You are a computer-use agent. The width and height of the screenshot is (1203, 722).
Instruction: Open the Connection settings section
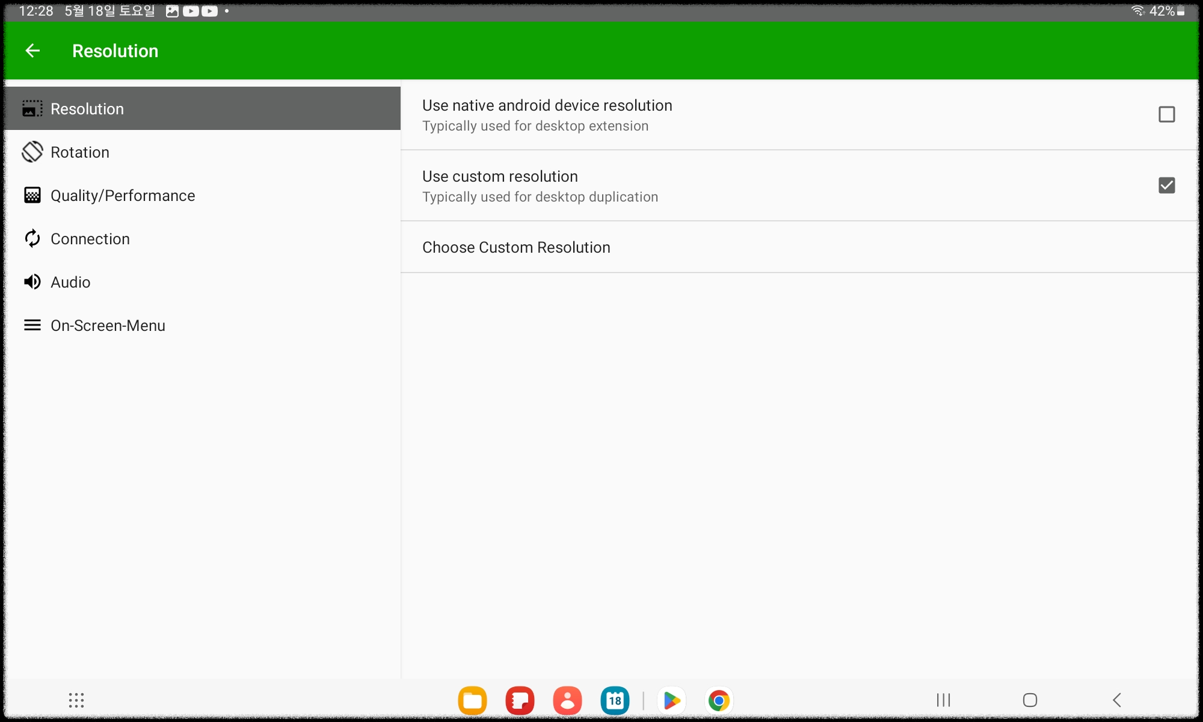click(x=90, y=239)
